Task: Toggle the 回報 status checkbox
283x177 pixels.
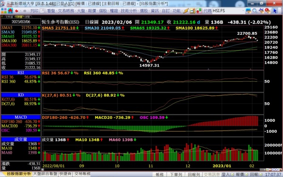Action: point(261,175)
